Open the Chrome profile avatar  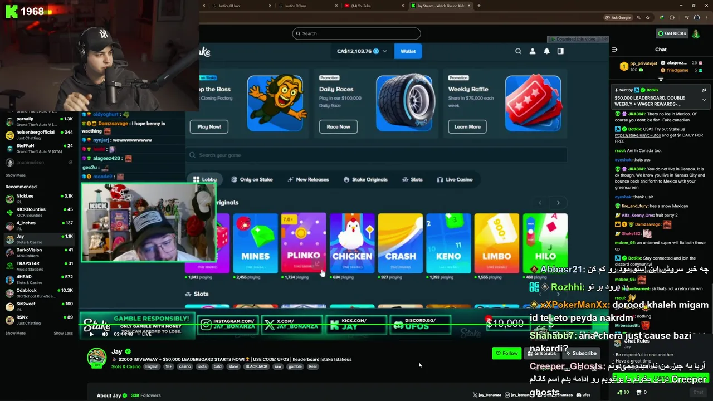point(696,18)
